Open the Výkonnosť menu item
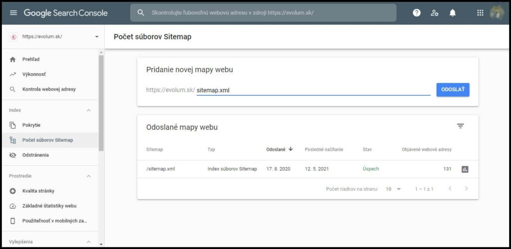 tap(50, 74)
